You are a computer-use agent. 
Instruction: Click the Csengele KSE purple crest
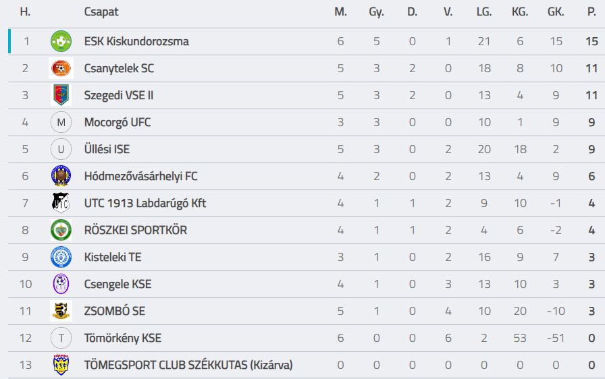point(61,284)
